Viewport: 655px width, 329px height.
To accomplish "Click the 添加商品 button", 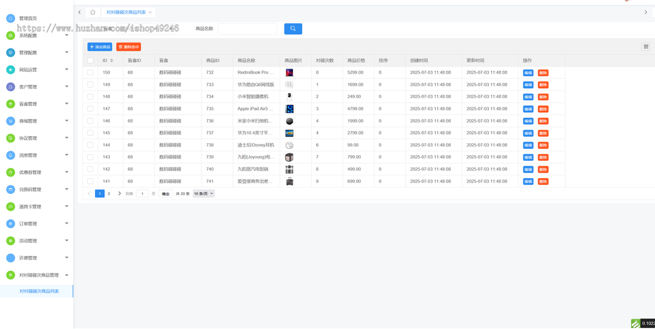I will [x=100, y=47].
